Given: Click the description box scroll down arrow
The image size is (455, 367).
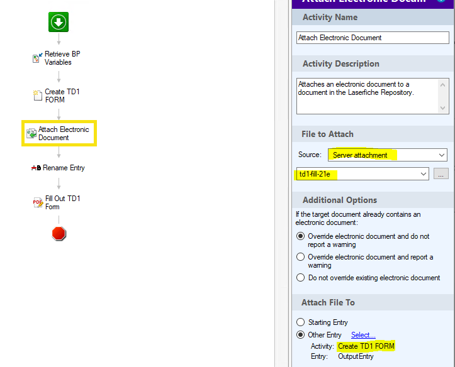Looking at the screenshot, I should (442, 107).
